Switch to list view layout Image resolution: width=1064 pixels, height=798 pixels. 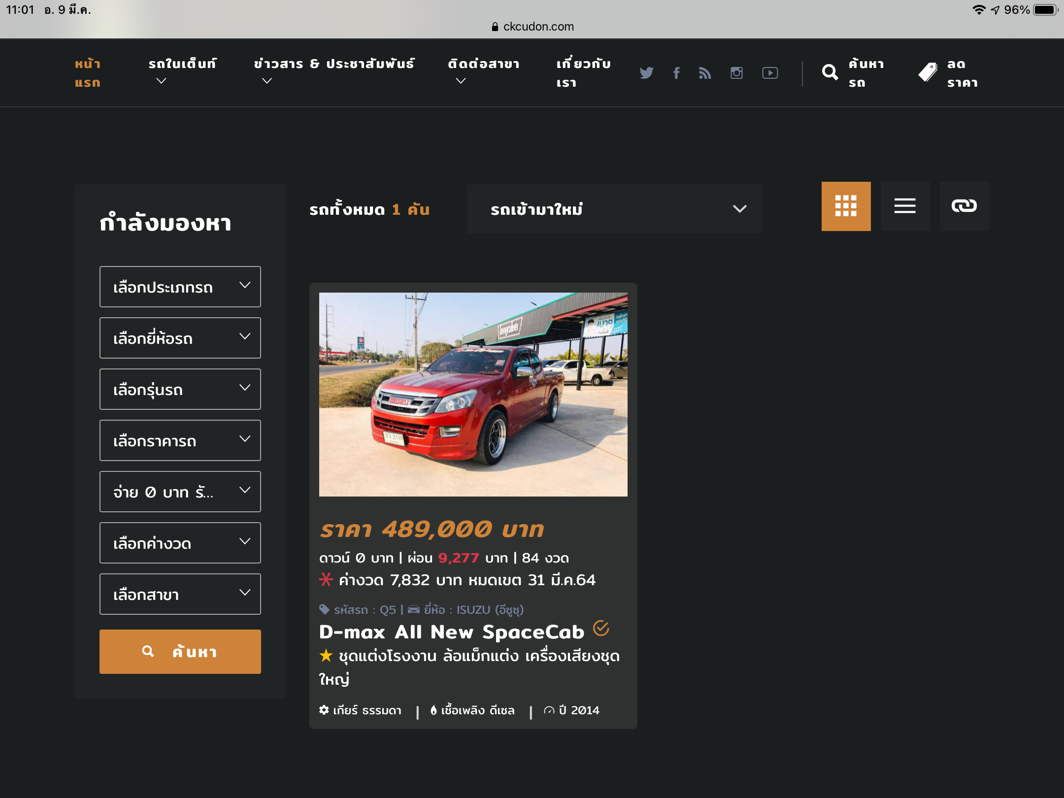pyautogui.click(x=905, y=206)
